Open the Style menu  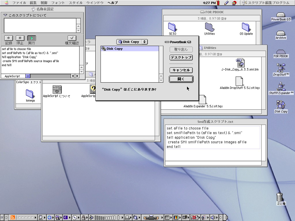point(76,3)
